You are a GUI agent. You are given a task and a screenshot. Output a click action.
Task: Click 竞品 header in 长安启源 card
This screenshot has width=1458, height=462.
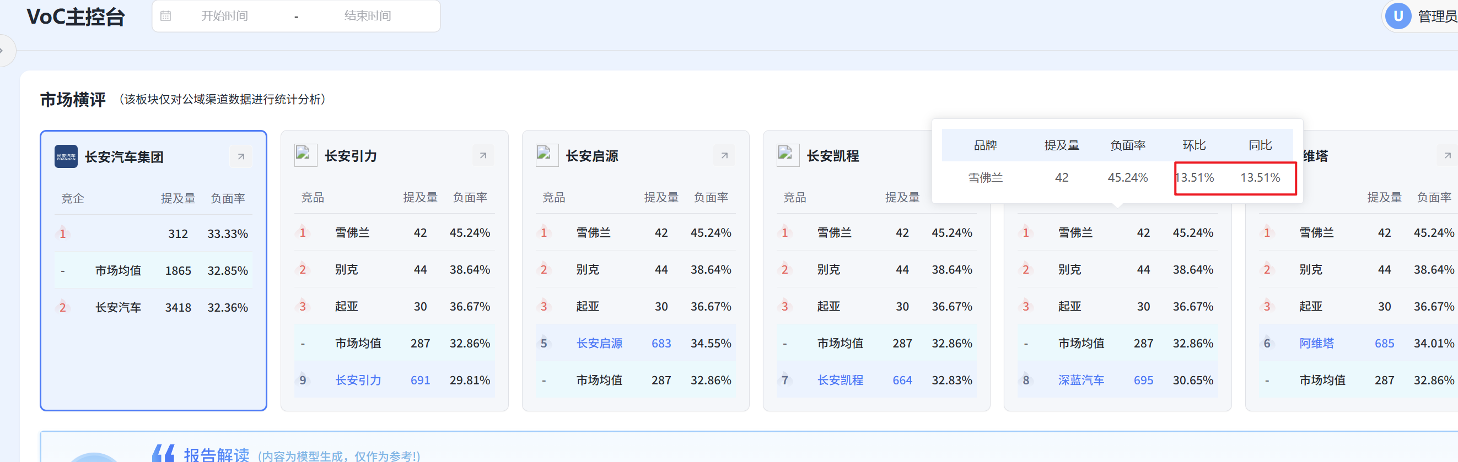pos(553,197)
